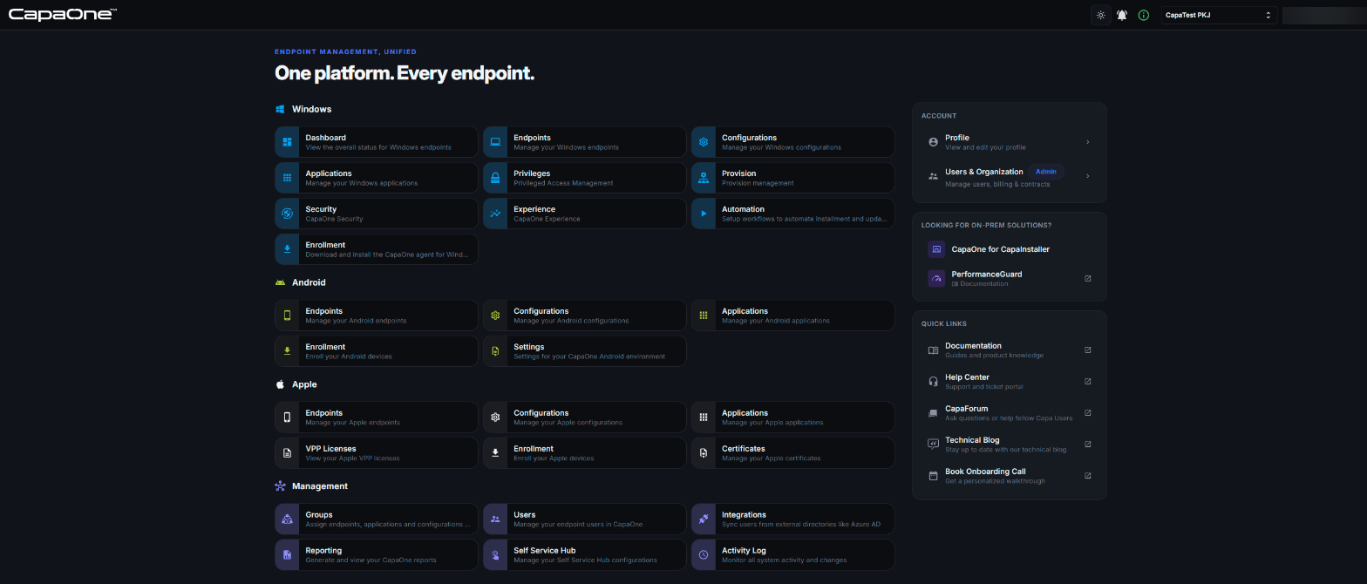Click the Reporting icon
Image resolution: width=1367 pixels, height=584 pixels.
[x=287, y=555]
